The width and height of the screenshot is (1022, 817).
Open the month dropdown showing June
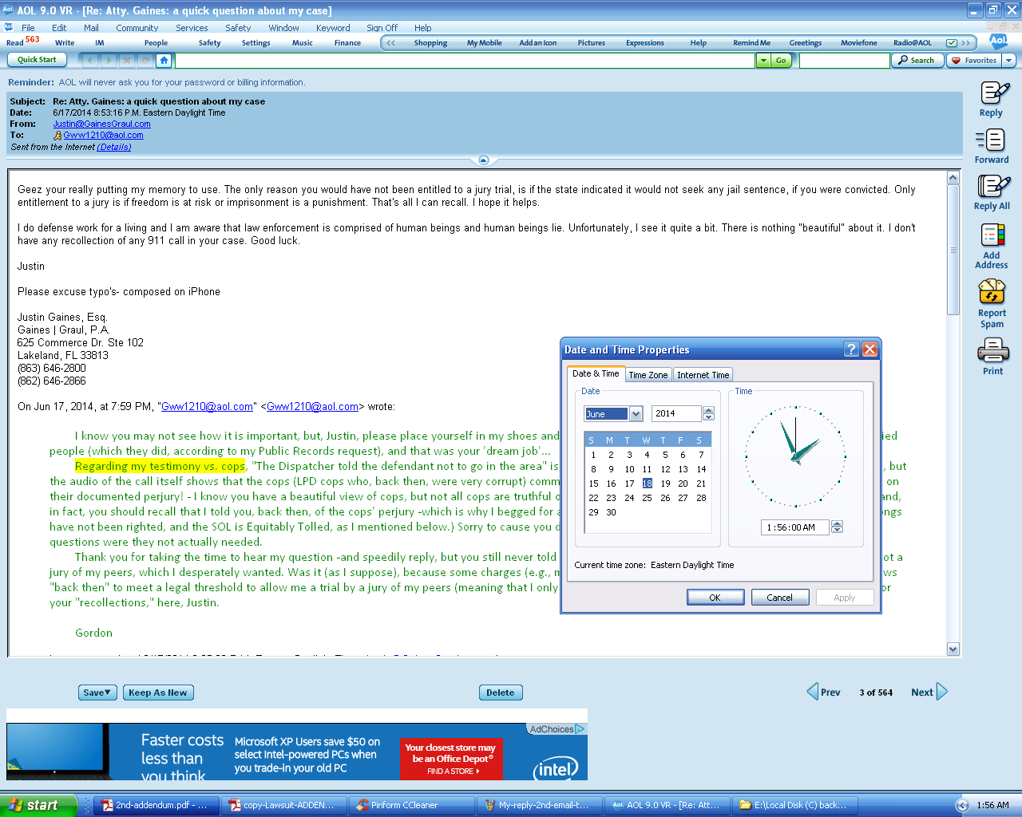tap(636, 413)
